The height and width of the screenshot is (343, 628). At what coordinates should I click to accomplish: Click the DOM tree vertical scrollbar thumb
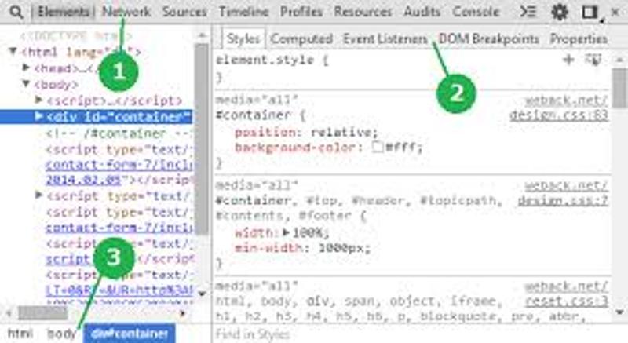[202, 138]
